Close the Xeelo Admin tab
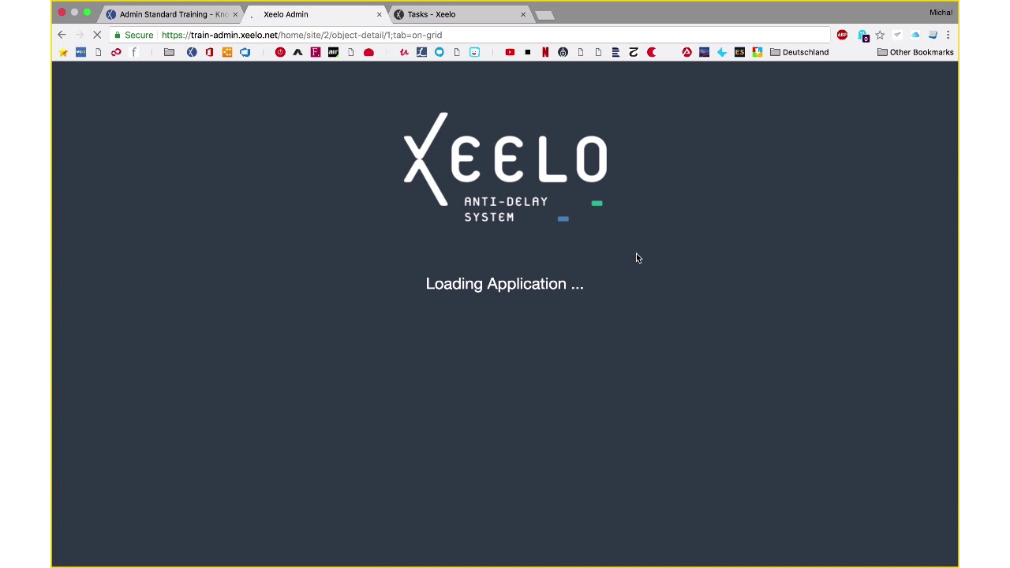The height and width of the screenshot is (568, 1010). pos(379,14)
